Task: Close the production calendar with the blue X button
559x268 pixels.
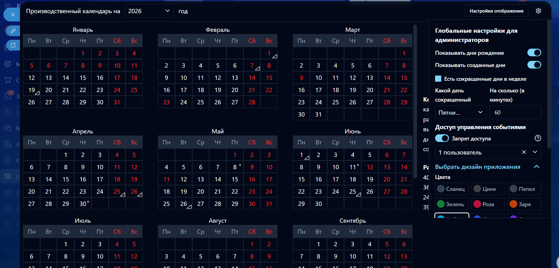Action: [x=13, y=14]
